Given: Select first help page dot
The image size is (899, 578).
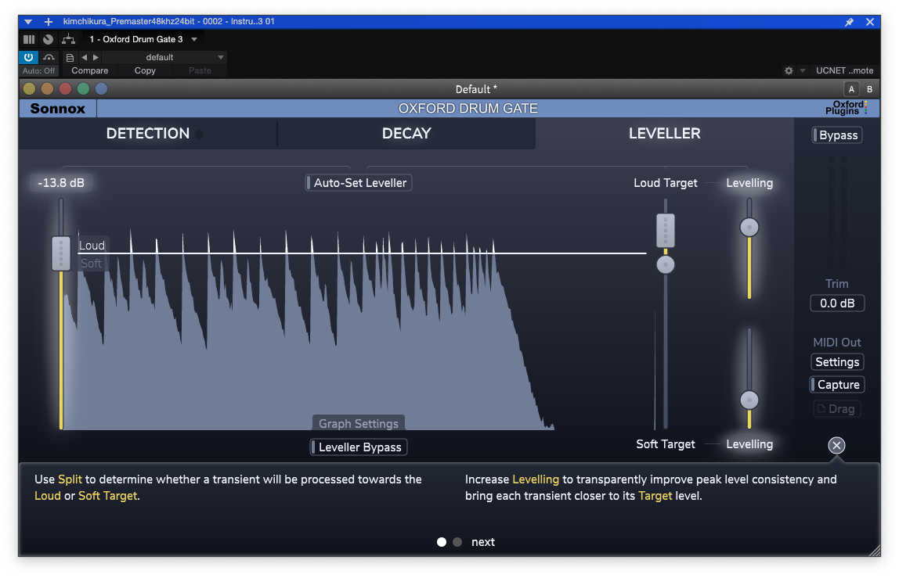Looking at the screenshot, I should tap(442, 542).
